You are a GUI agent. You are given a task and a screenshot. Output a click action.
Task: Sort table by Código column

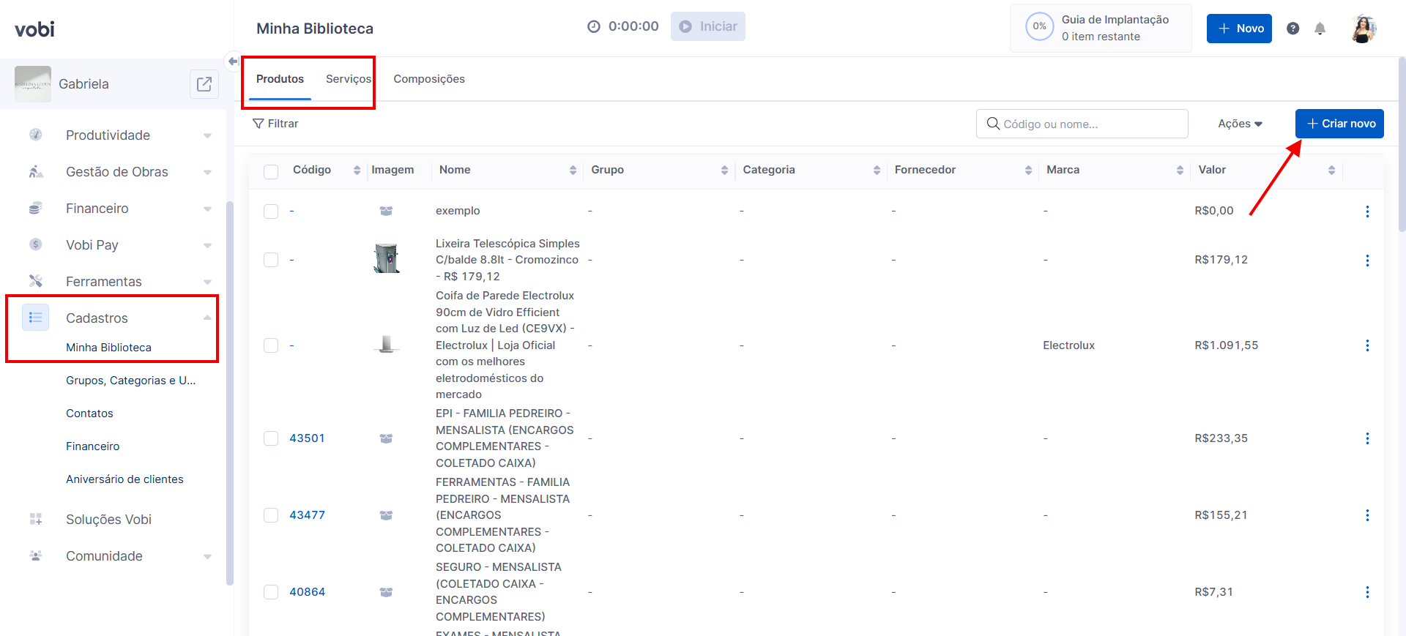coord(357,170)
